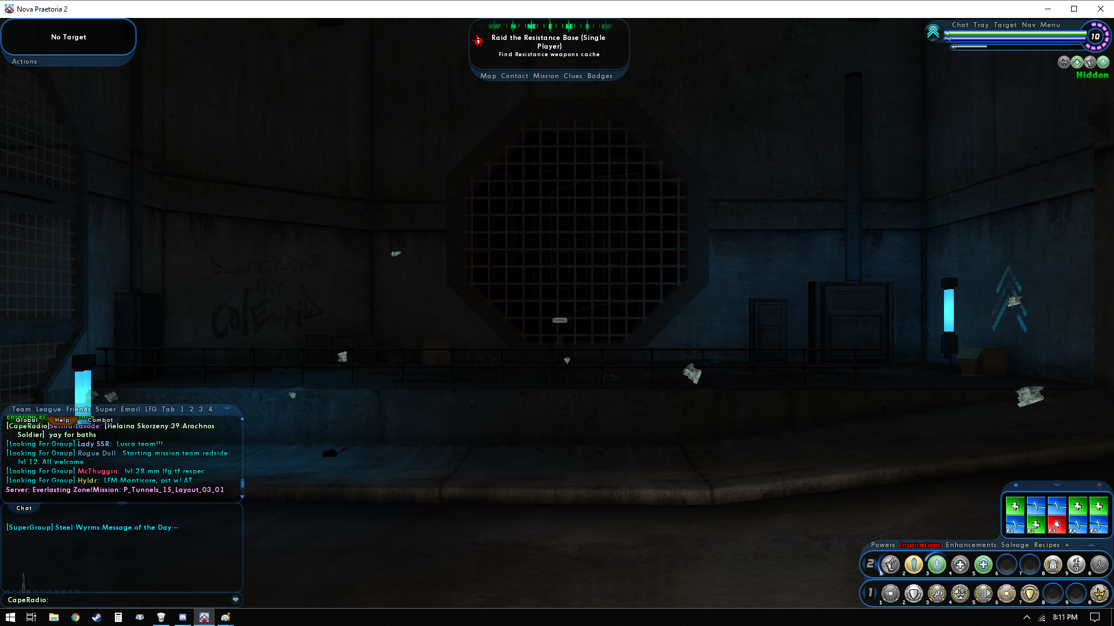Activate the white shield power in tray 1 slot 2
This screenshot has height=626, width=1114.
[x=914, y=594]
